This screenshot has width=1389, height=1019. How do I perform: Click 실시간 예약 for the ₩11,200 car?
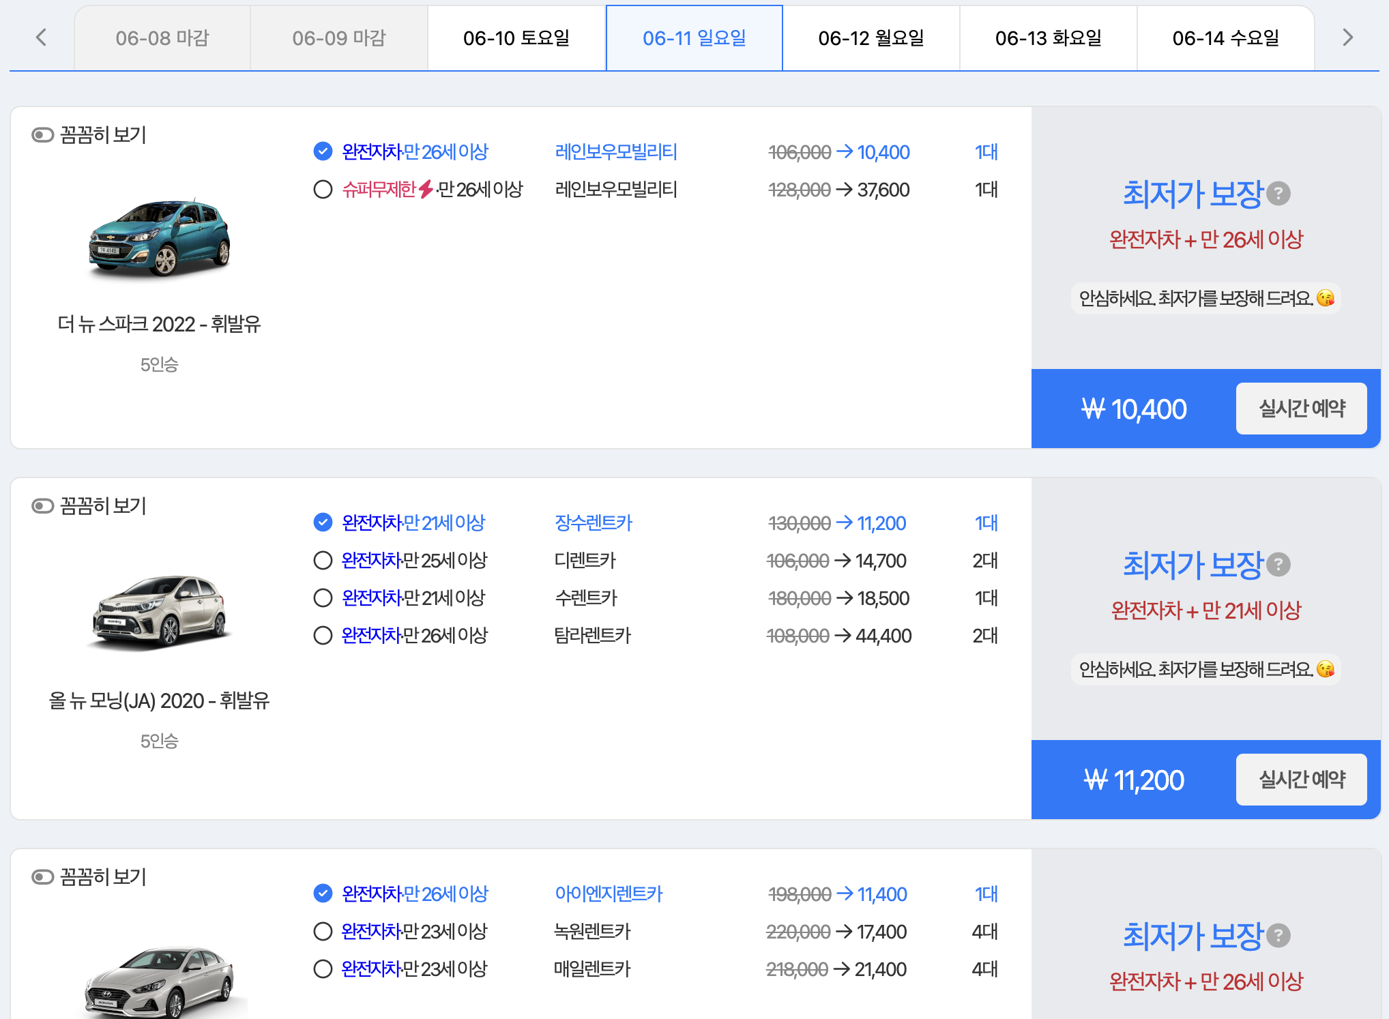[1301, 780]
